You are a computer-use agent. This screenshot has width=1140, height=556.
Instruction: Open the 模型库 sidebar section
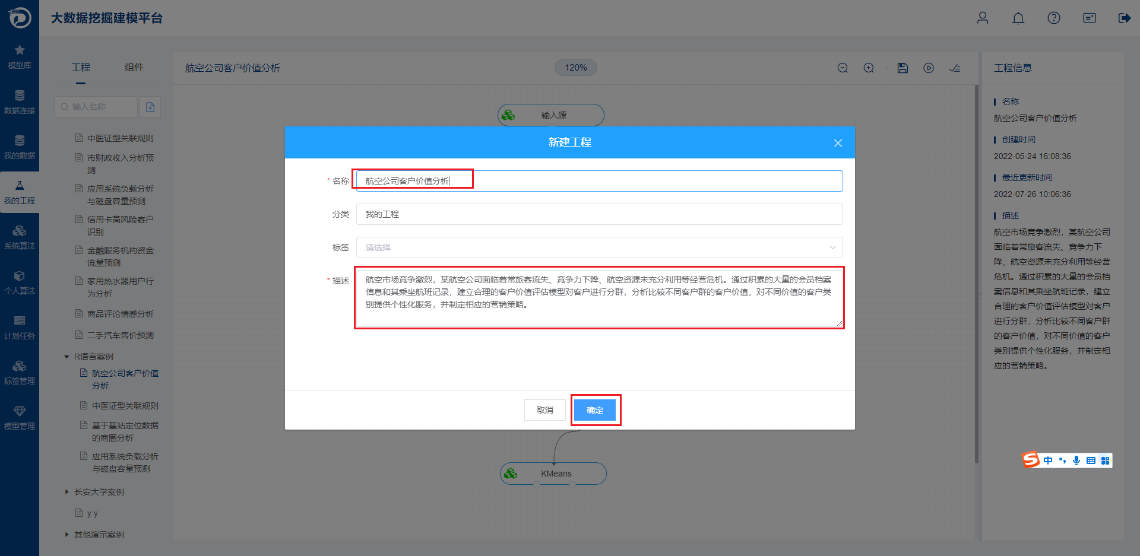[20, 58]
